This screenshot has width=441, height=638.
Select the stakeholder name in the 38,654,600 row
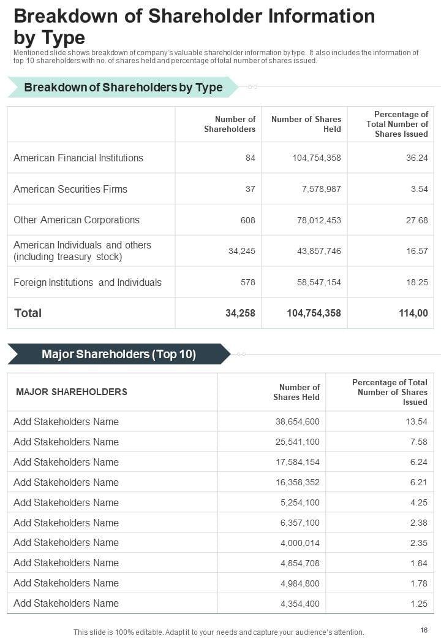click(x=66, y=421)
